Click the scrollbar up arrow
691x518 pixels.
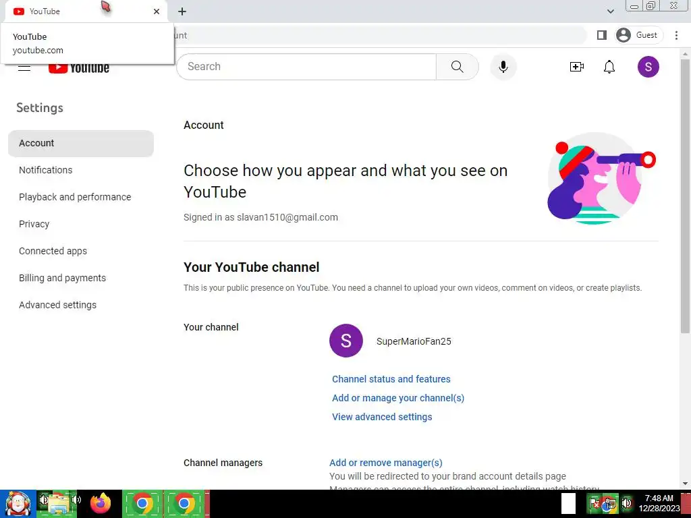coord(685,54)
